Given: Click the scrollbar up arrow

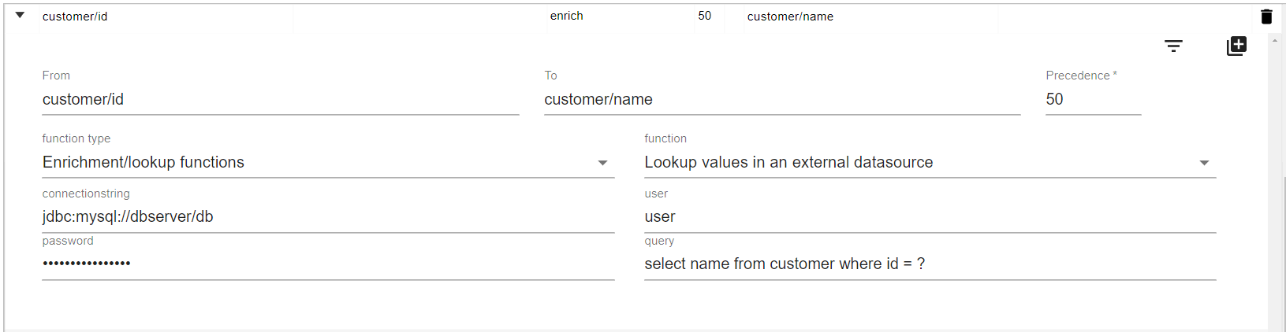Looking at the screenshot, I should coord(1275,41).
